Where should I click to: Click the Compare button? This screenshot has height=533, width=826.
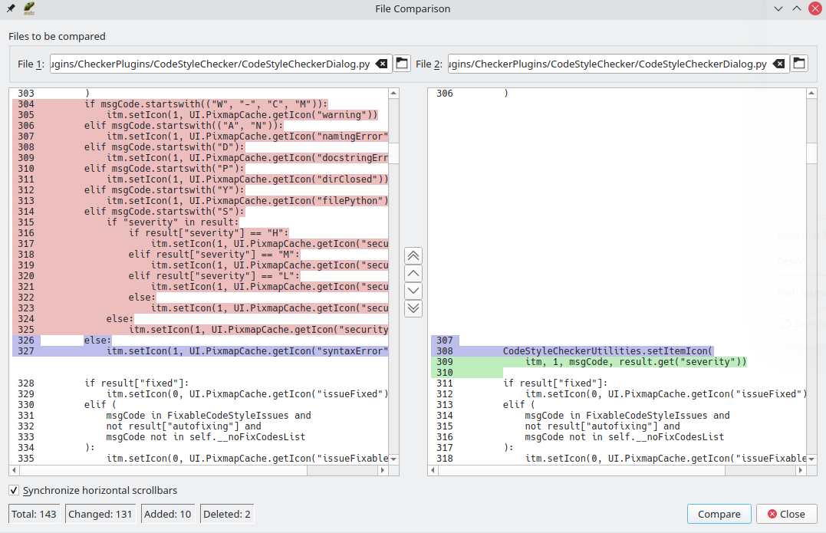tap(719, 514)
